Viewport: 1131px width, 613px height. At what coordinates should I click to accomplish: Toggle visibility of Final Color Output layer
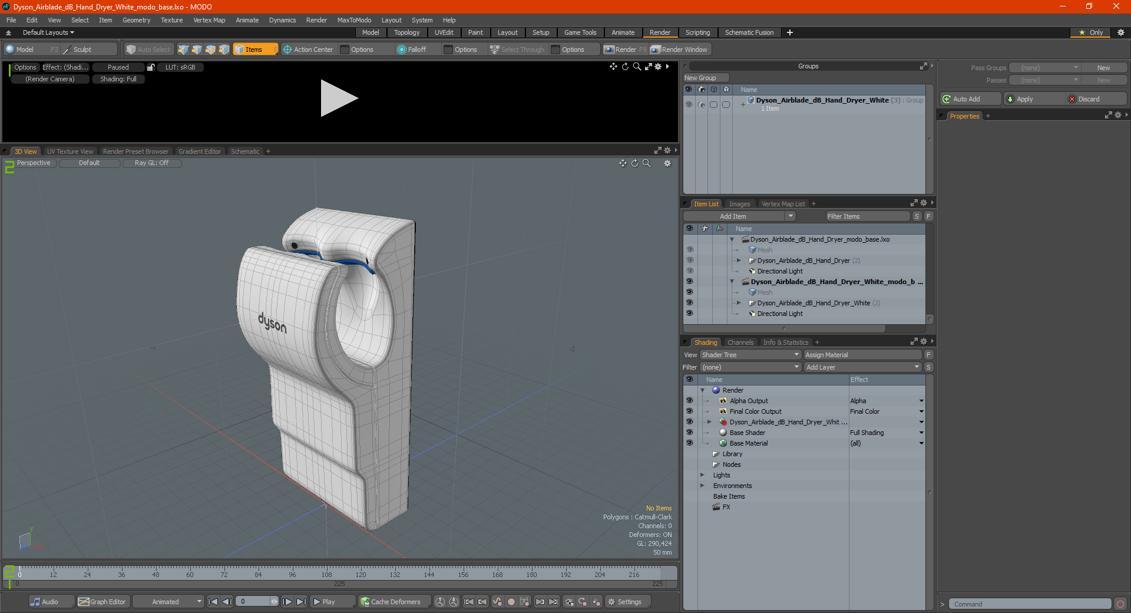click(x=689, y=411)
